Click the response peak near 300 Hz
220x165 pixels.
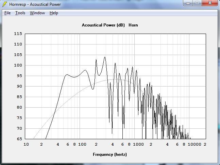coord(105,57)
